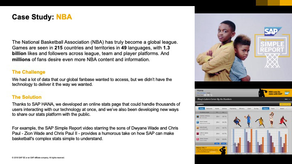Click the second share icon under Home
This screenshot has width=292, height=164.
208,95
